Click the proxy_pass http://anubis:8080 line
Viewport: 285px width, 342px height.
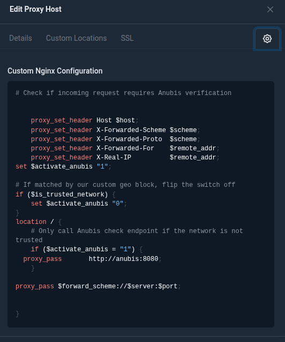93,259
